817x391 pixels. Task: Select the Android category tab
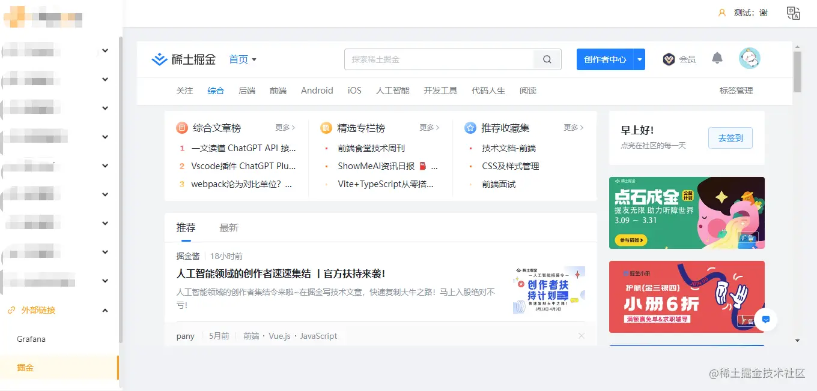tap(317, 91)
